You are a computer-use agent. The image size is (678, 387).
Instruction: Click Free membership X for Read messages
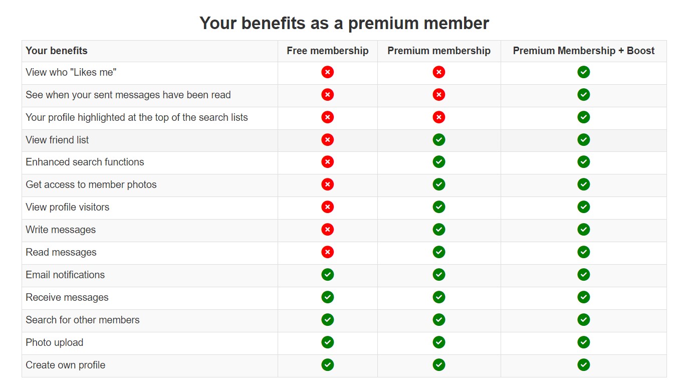pos(327,252)
